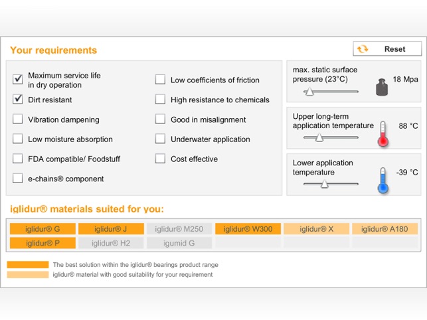Click the weight icon beside static surface pressure
The image size is (427, 320).
381,86
